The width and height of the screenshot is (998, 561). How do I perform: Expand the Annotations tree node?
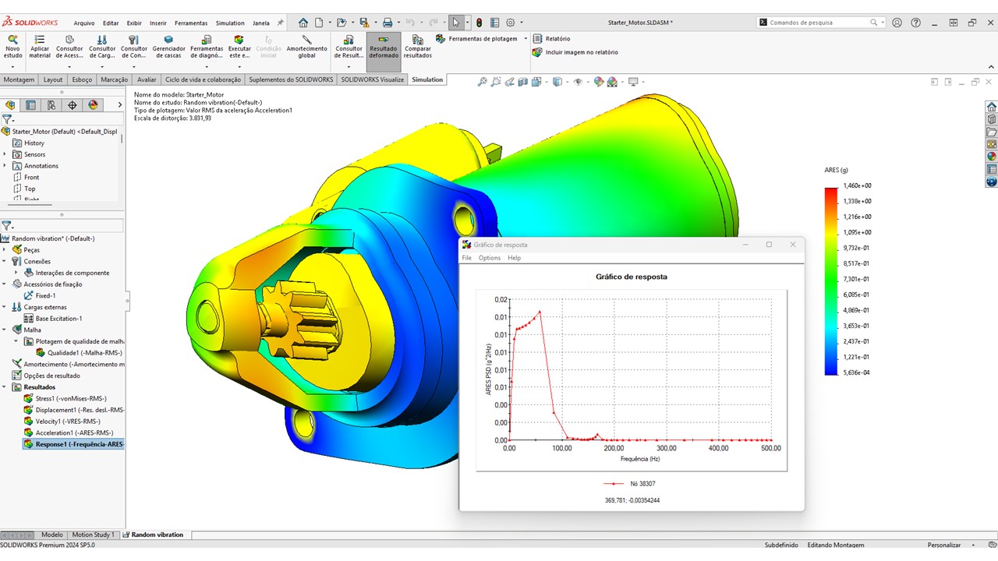pos(5,166)
